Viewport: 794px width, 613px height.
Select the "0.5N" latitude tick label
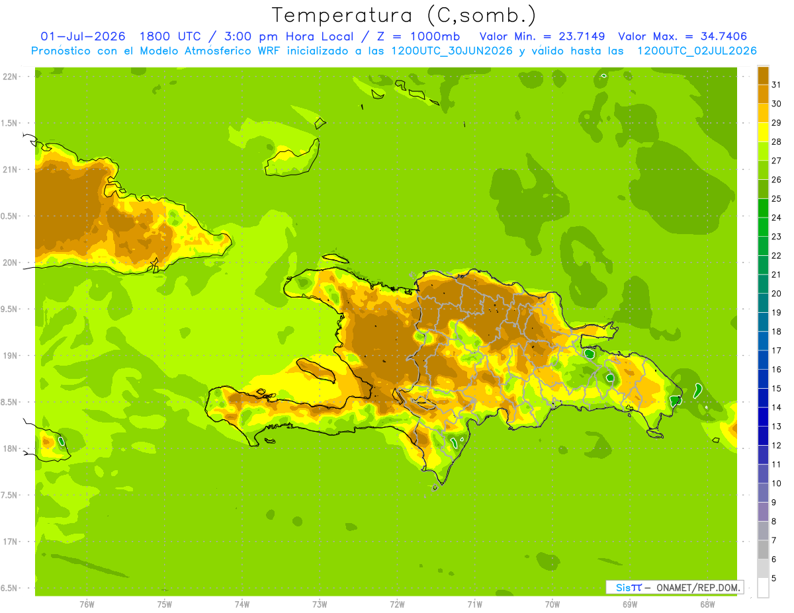click(x=10, y=216)
